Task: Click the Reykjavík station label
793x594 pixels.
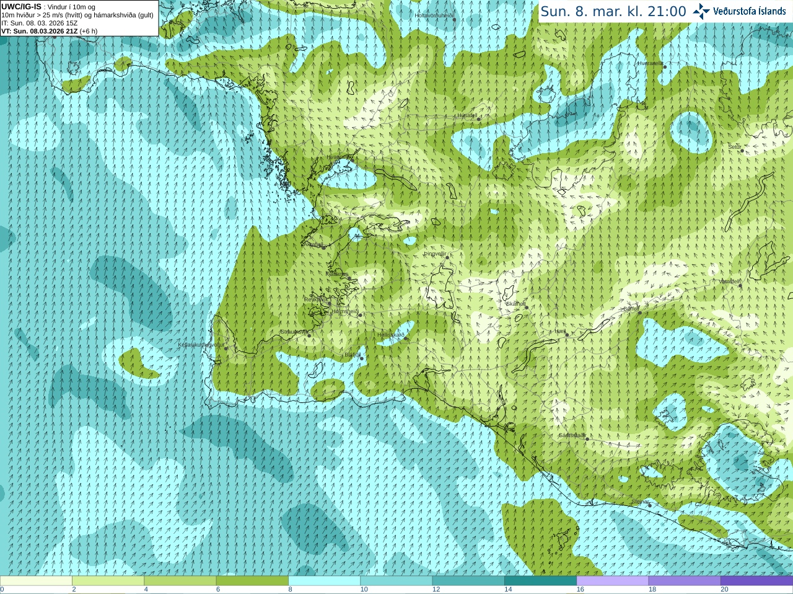Action: point(315,299)
